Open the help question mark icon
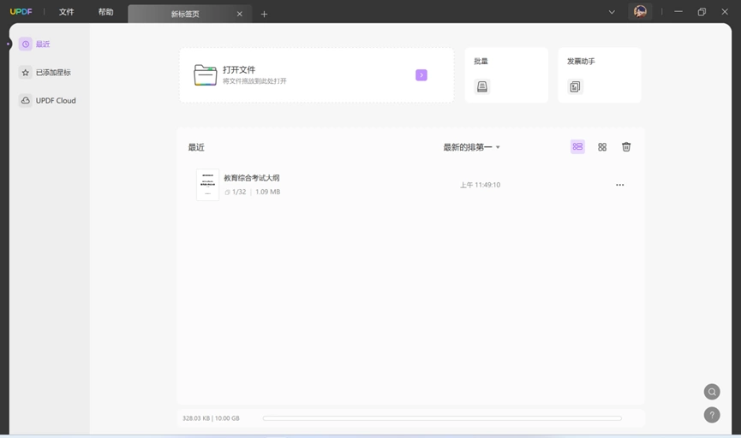This screenshot has height=438, width=741. click(x=712, y=415)
